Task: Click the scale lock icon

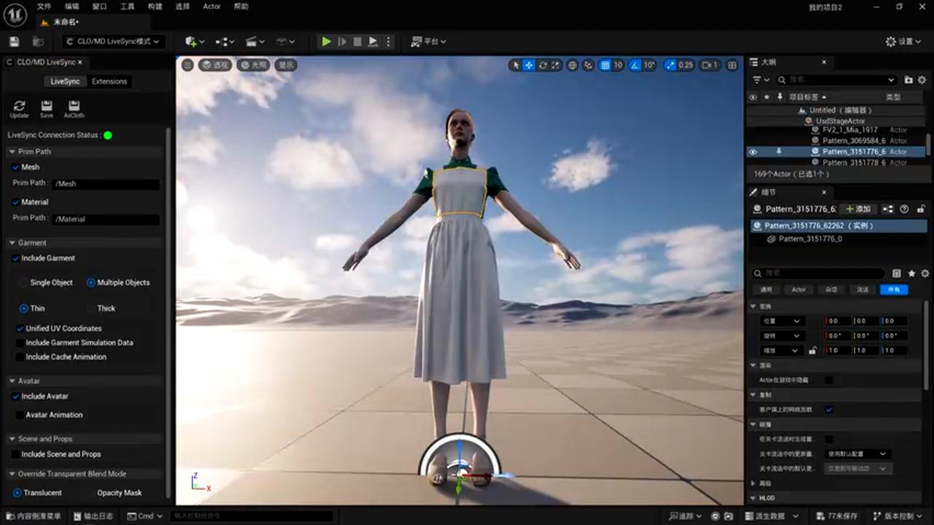Action: click(x=812, y=351)
